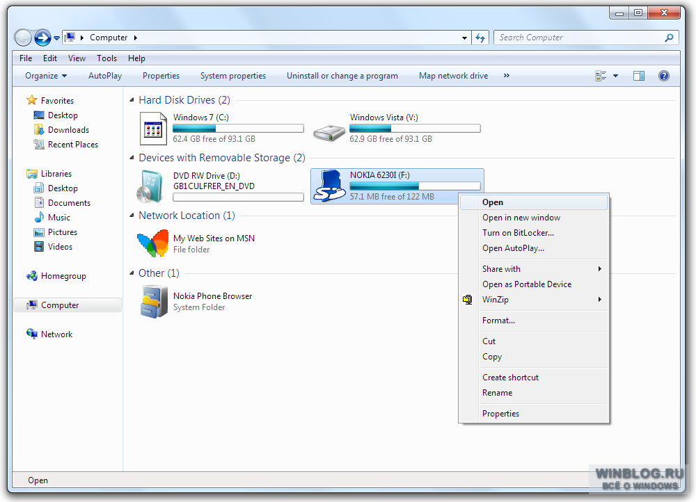Collapse the Other group
Viewport: 696px width, 502px height.
coord(132,273)
